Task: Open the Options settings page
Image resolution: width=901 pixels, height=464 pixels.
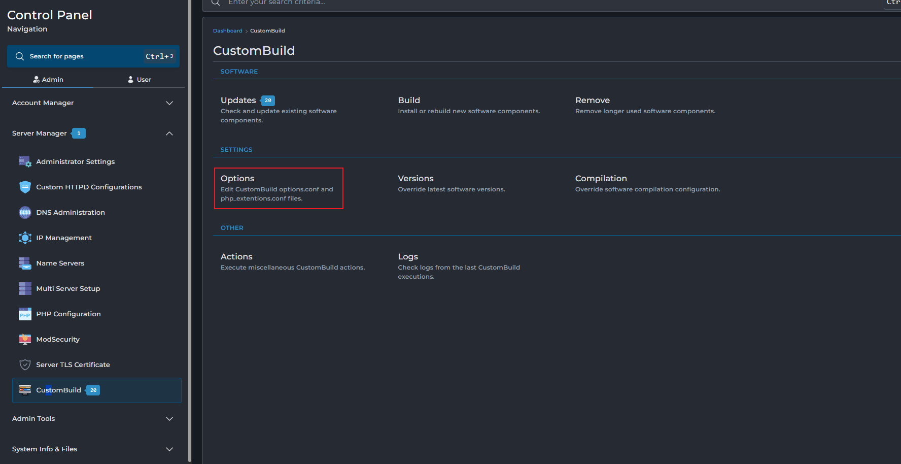Action: 237,179
